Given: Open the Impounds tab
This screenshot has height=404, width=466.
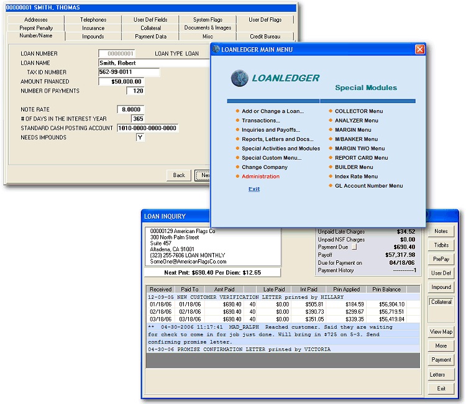Looking at the screenshot, I should [93, 36].
